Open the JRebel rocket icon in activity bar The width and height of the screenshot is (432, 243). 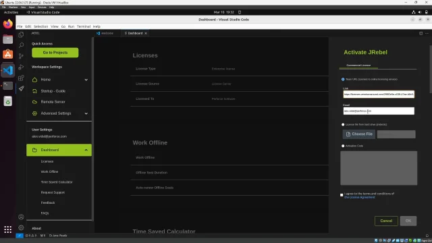pyautogui.click(x=21, y=88)
